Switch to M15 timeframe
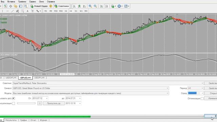The image size is (217, 122). point(56,11)
